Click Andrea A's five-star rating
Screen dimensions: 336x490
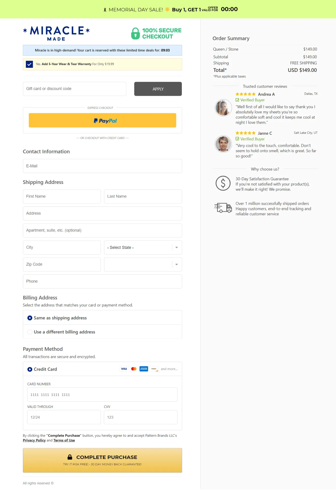(x=246, y=94)
